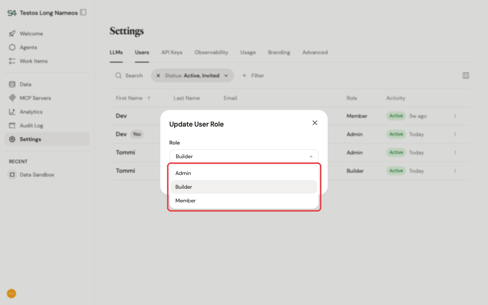Screen dimensions: 488x305
Task: Close the Update User Role dialog
Action: (x=315, y=123)
